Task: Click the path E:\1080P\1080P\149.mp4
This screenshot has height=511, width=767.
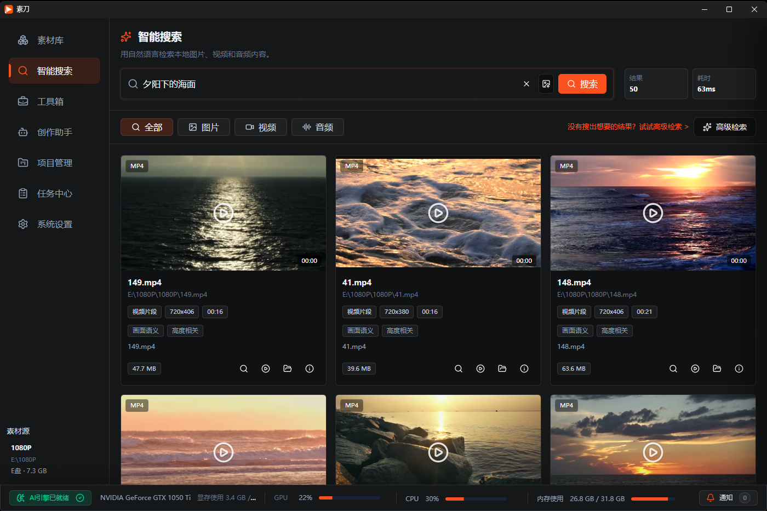Action: point(168,295)
